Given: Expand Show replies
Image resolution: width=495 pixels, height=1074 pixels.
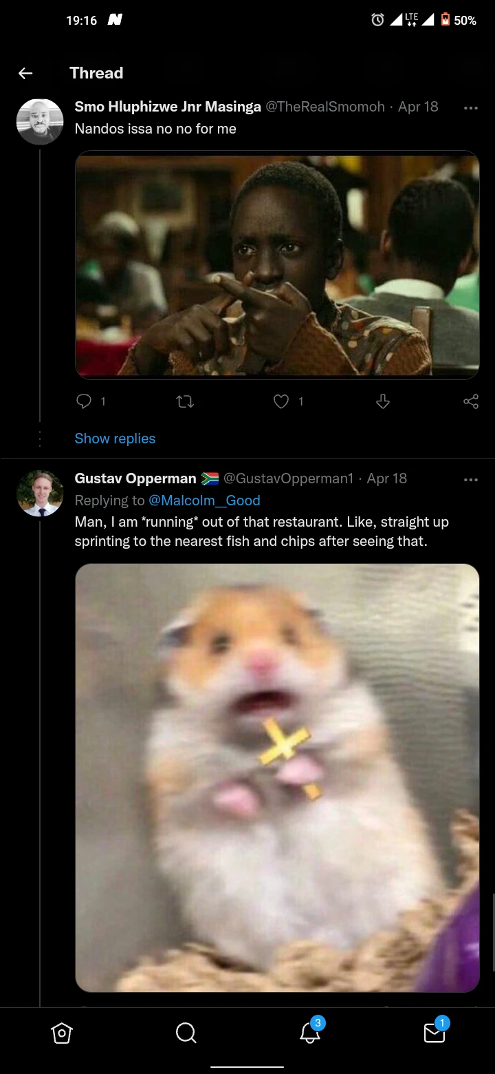Looking at the screenshot, I should [x=115, y=439].
